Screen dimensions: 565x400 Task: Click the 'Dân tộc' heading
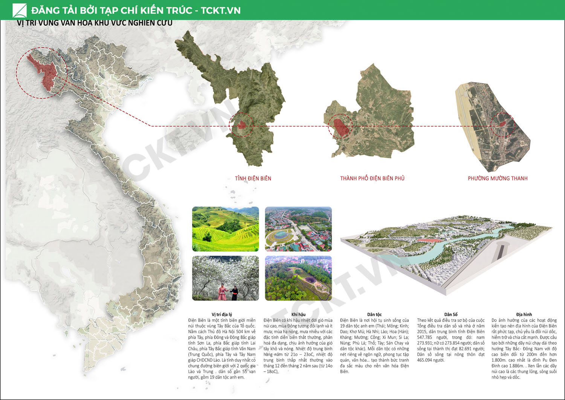pos(374,314)
